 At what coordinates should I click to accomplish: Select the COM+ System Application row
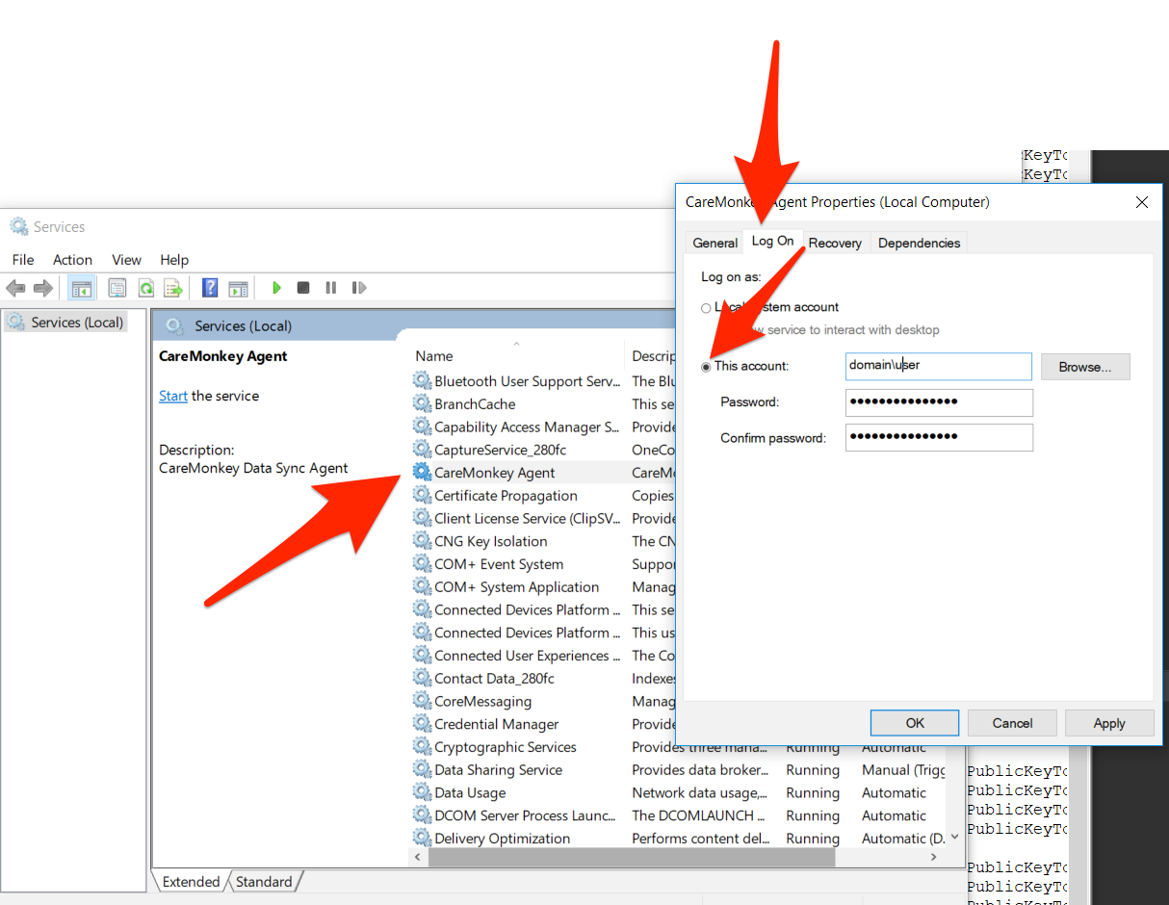pos(542,587)
